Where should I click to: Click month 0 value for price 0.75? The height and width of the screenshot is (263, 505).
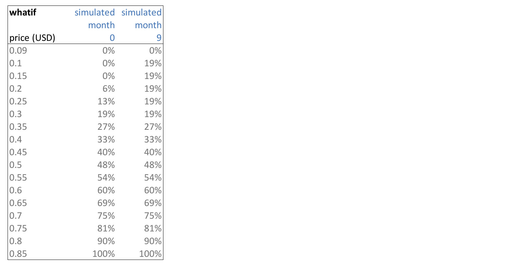pos(106,229)
